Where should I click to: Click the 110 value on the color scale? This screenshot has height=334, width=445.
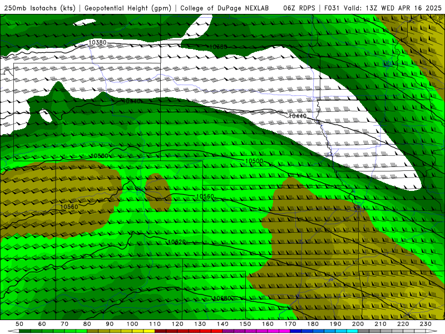pos(155,324)
